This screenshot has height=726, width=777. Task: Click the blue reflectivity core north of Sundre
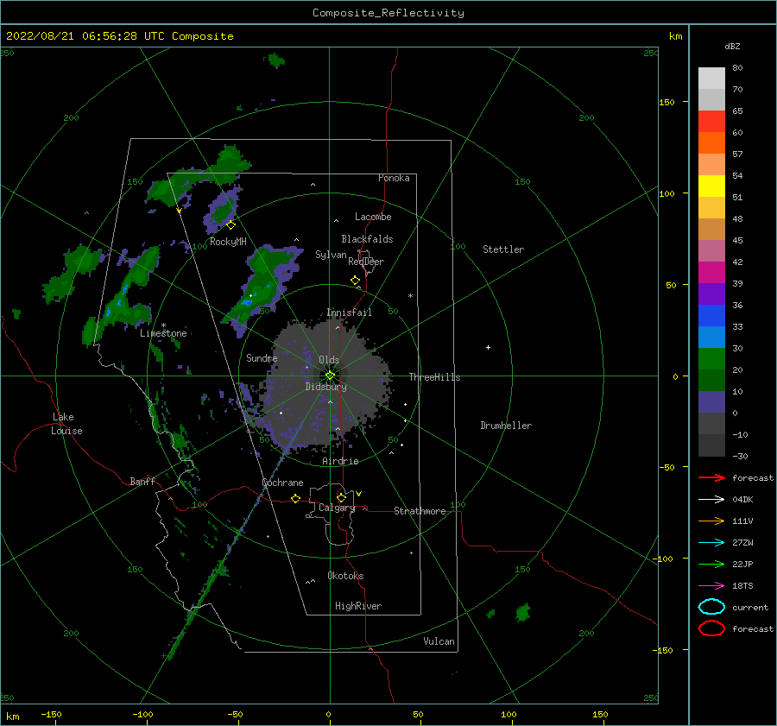click(247, 302)
